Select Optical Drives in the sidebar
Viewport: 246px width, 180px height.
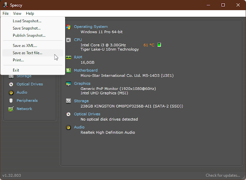tap(30, 84)
